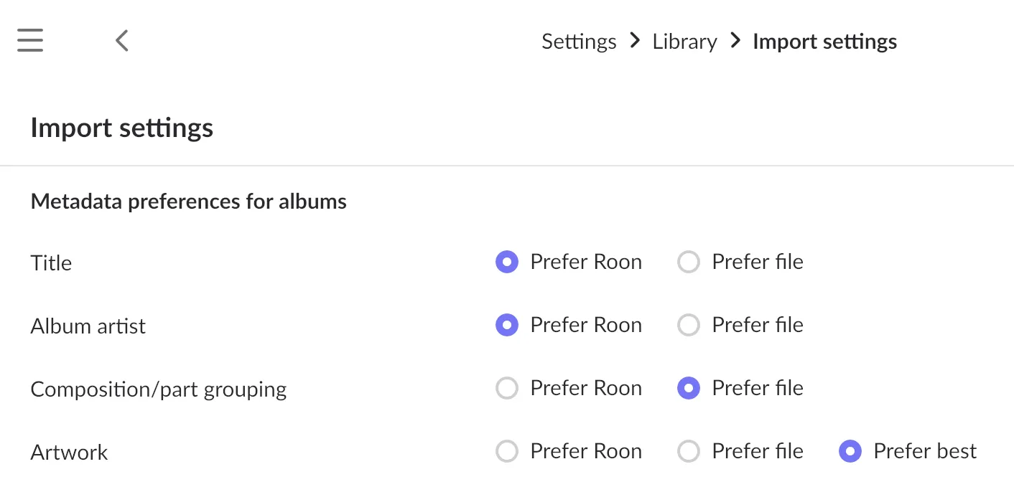
Task: Set Composition/part grouping to Prefer Roon
Action: (507, 389)
